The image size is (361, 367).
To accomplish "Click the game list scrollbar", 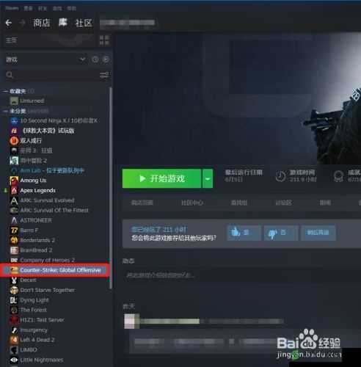I will coord(111,188).
